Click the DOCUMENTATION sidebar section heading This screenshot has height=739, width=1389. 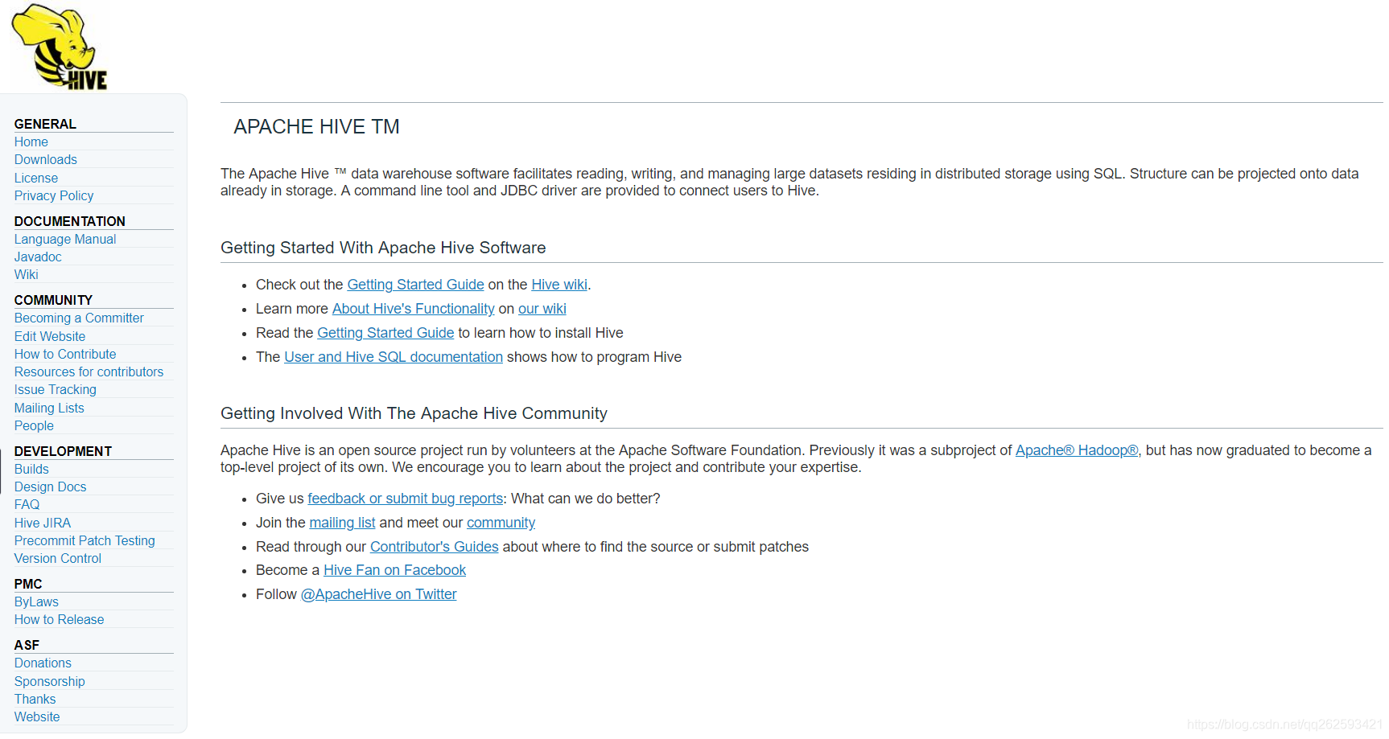coord(70,221)
